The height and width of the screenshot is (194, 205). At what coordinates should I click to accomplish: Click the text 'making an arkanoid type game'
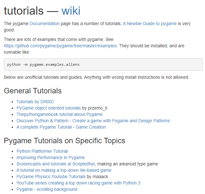coord(127,164)
